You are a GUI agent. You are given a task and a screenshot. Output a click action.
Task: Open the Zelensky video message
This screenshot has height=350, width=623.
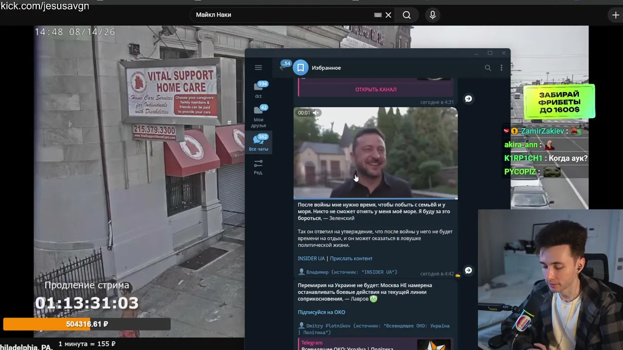[376, 153]
